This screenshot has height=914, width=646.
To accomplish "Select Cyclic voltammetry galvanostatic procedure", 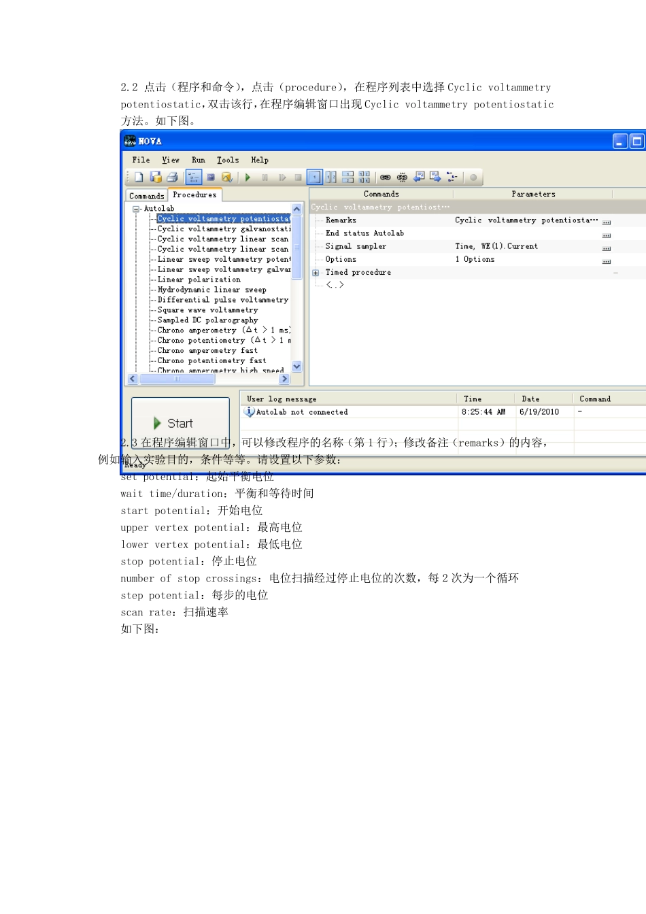I will (224, 228).
